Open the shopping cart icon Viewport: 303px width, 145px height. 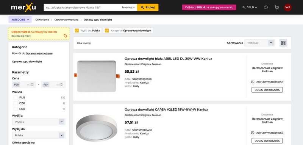click(x=277, y=7)
